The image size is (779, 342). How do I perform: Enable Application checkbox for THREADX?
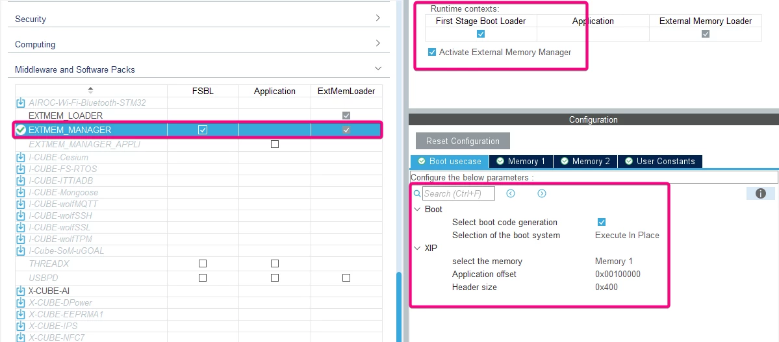[275, 263]
